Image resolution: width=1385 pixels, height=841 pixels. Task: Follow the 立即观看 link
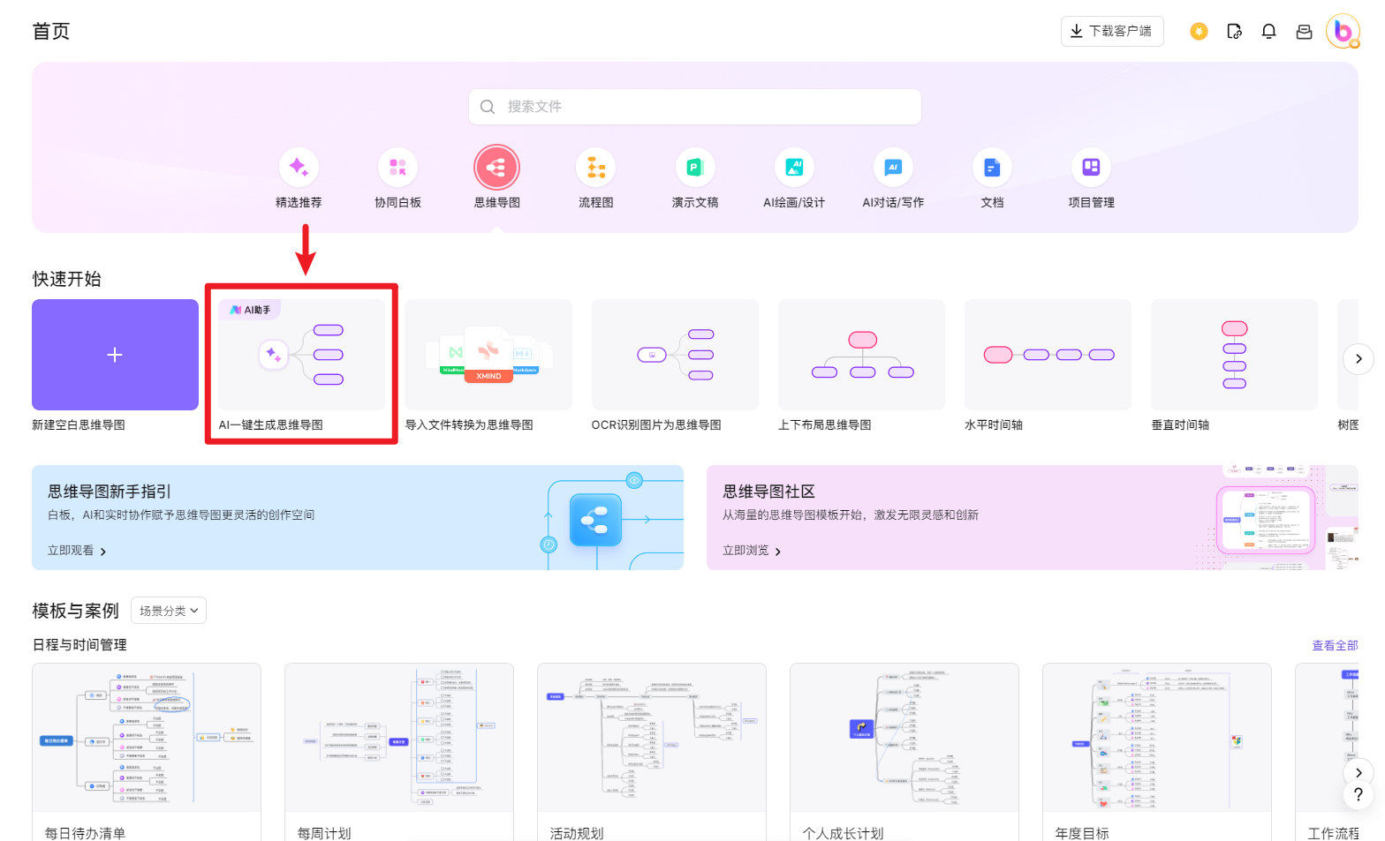click(77, 551)
